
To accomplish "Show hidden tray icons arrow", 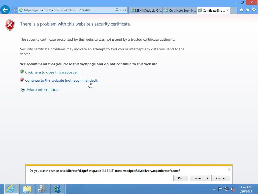I will coord(214,189).
